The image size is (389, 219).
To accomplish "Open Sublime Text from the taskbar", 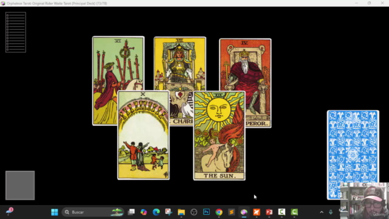I will click(232, 212).
